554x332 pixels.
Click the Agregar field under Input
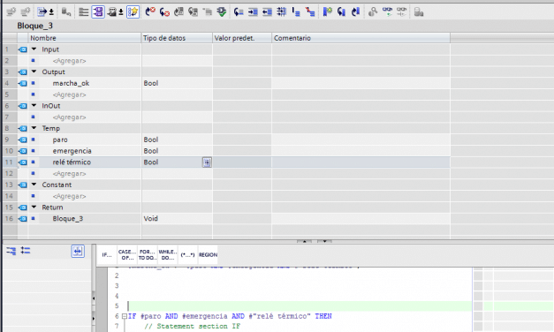[x=69, y=61]
